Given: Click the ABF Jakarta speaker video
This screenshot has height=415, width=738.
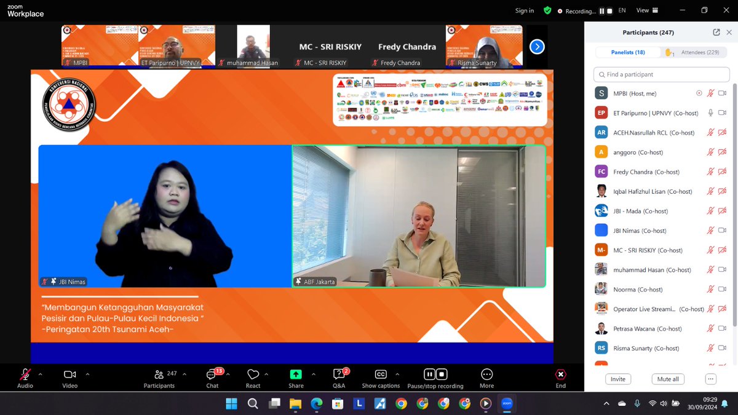Looking at the screenshot, I should [419, 216].
